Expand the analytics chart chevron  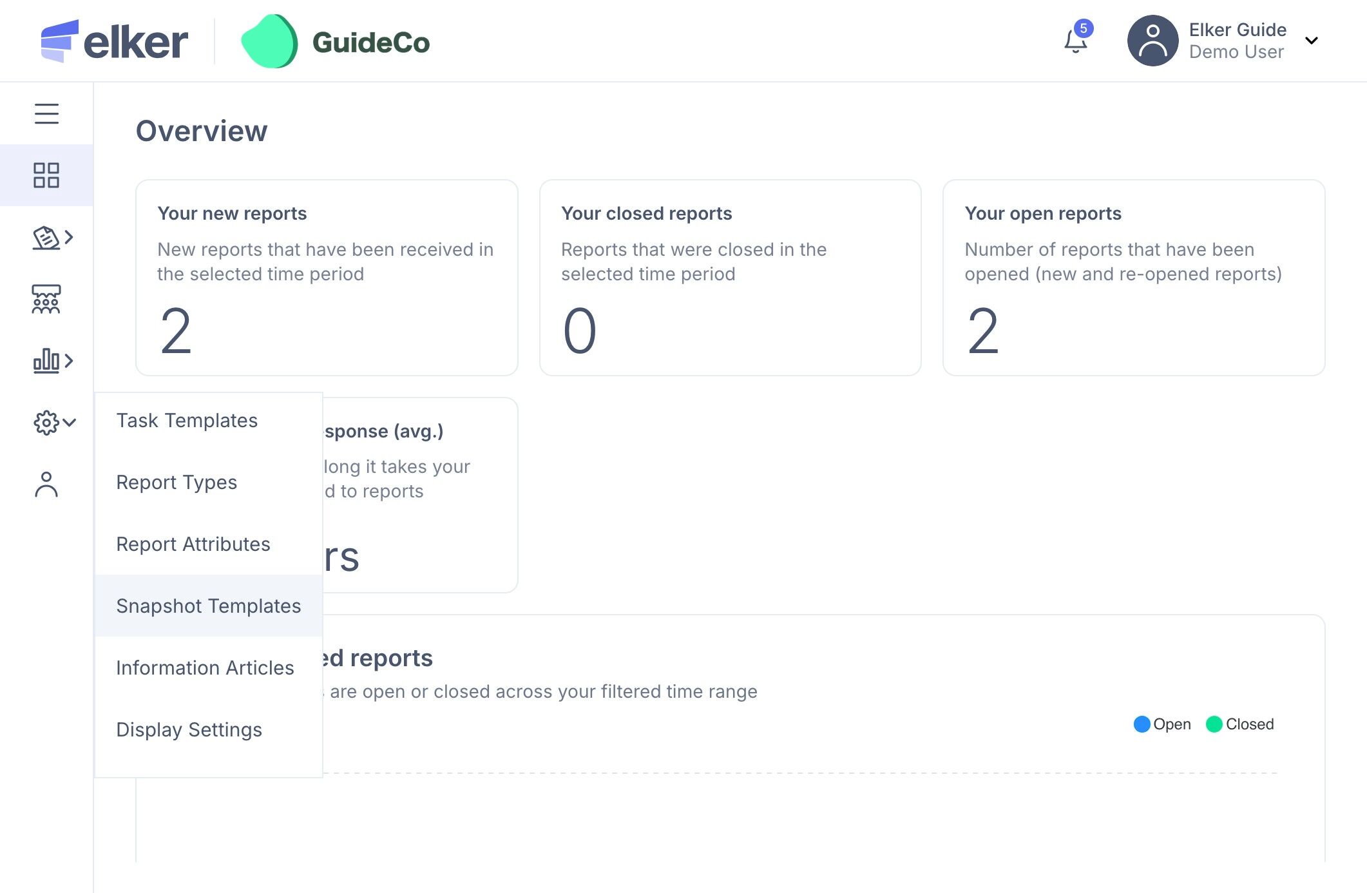[70, 361]
